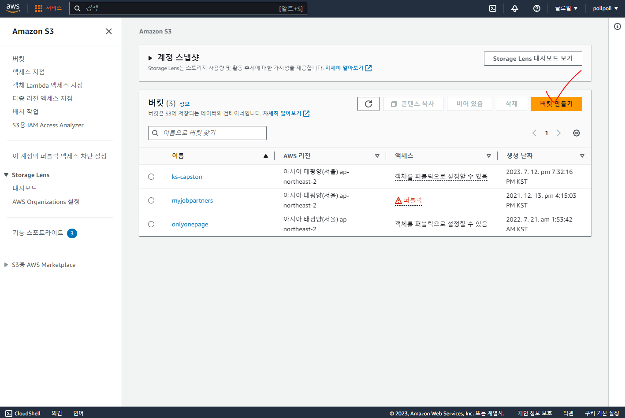Click the 삭제 button

click(x=511, y=104)
